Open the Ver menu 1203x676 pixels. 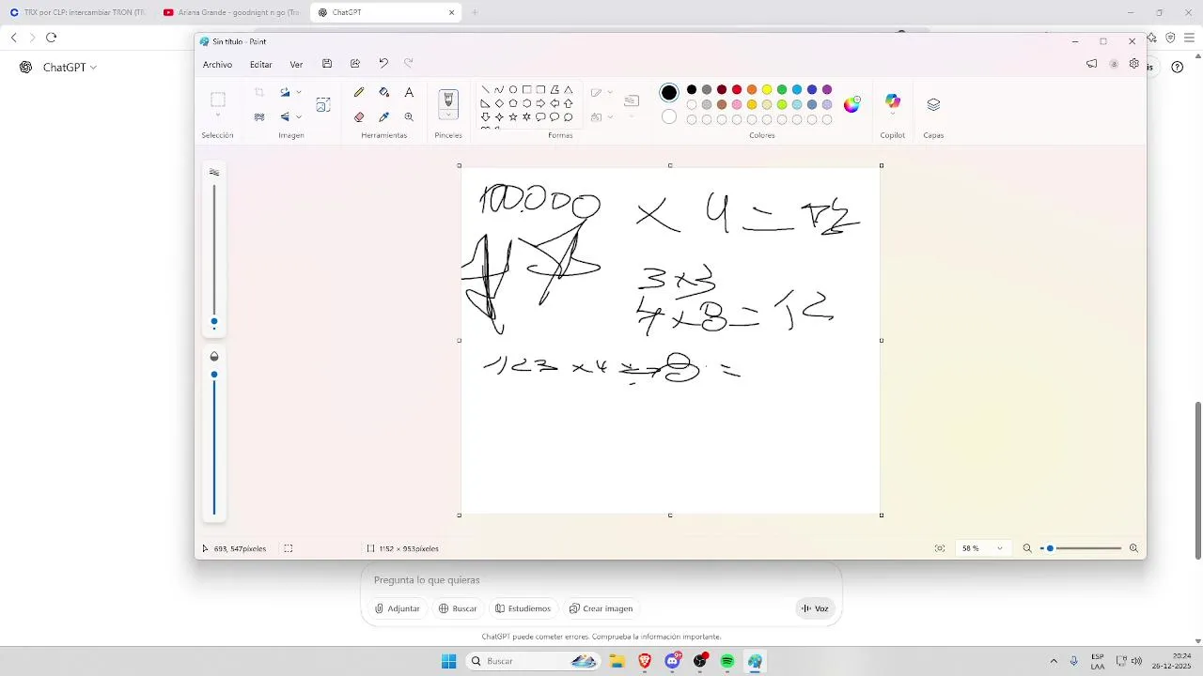click(296, 65)
